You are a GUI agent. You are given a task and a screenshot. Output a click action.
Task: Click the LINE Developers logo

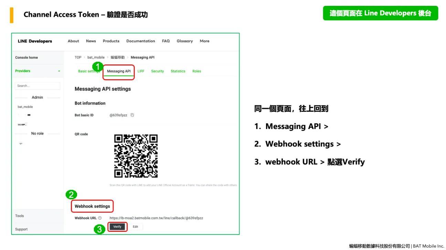click(x=35, y=41)
